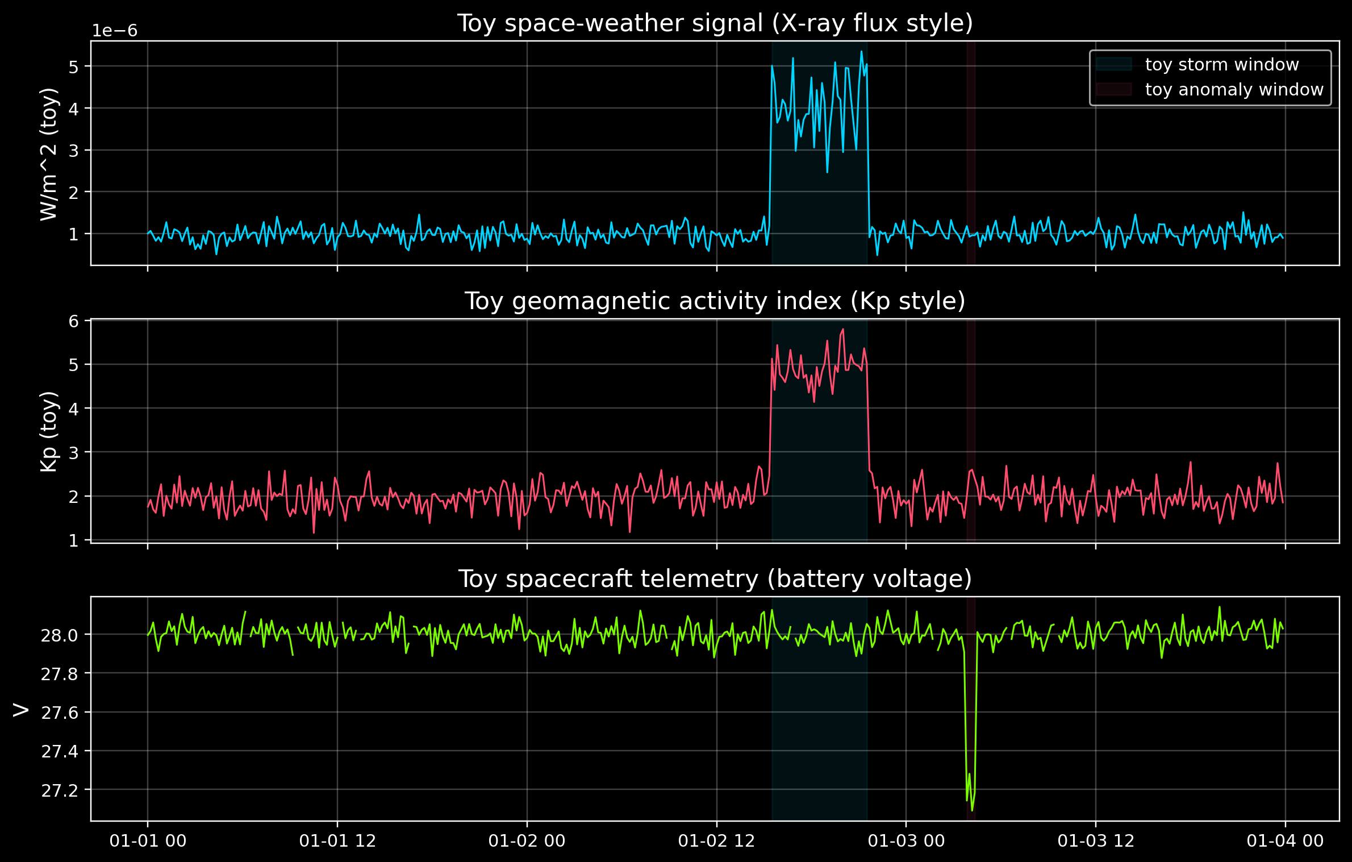Click the spacecraft telemetry battery voltage title
This screenshot has width=1352, height=862.
pyautogui.click(x=715, y=578)
